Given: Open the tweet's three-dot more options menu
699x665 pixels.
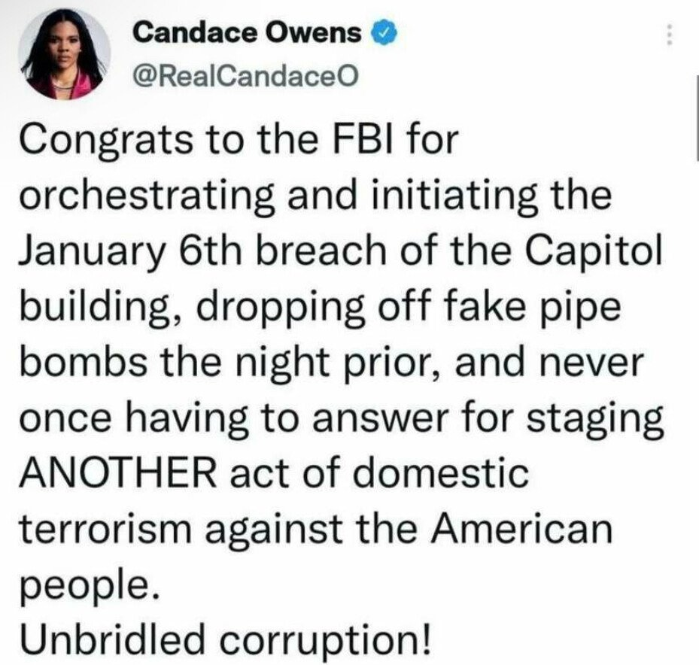Looking at the screenshot, I should [x=668, y=35].
